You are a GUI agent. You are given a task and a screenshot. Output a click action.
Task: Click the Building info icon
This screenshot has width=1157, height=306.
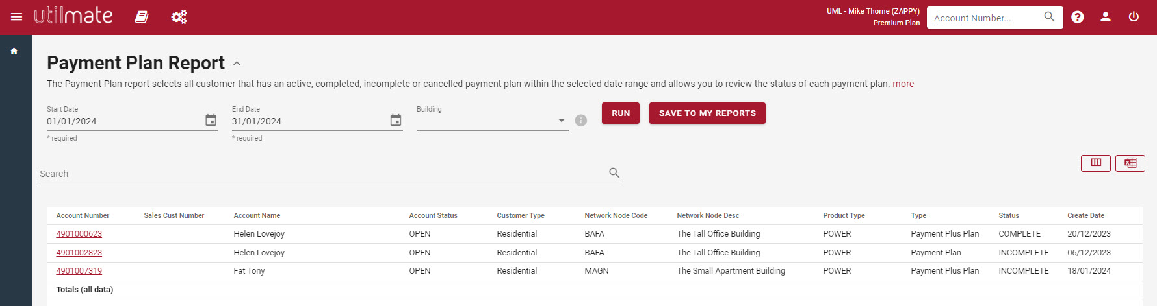tap(581, 121)
